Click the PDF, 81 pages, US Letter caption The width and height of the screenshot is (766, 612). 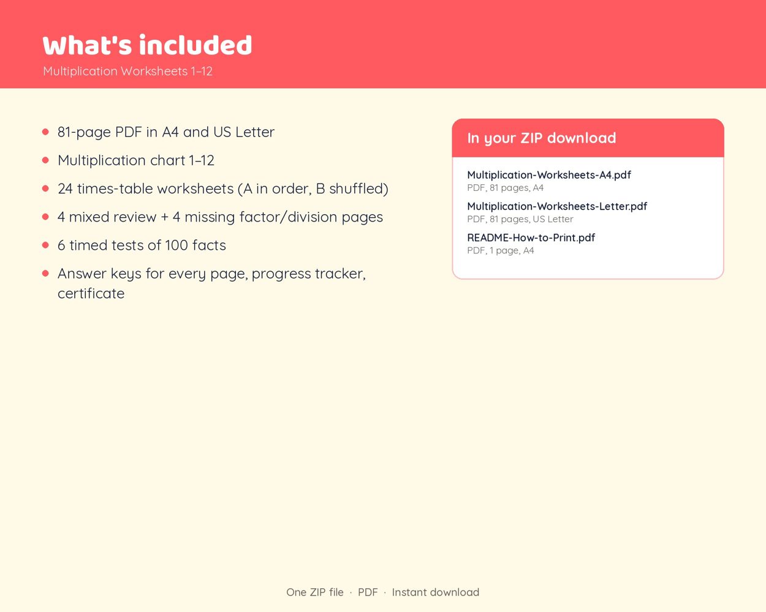(x=520, y=219)
